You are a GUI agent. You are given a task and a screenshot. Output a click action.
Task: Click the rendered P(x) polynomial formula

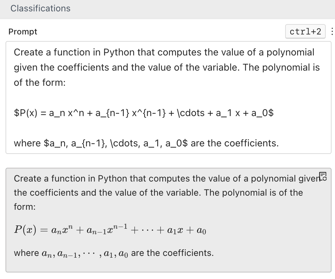tap(110, 229)
